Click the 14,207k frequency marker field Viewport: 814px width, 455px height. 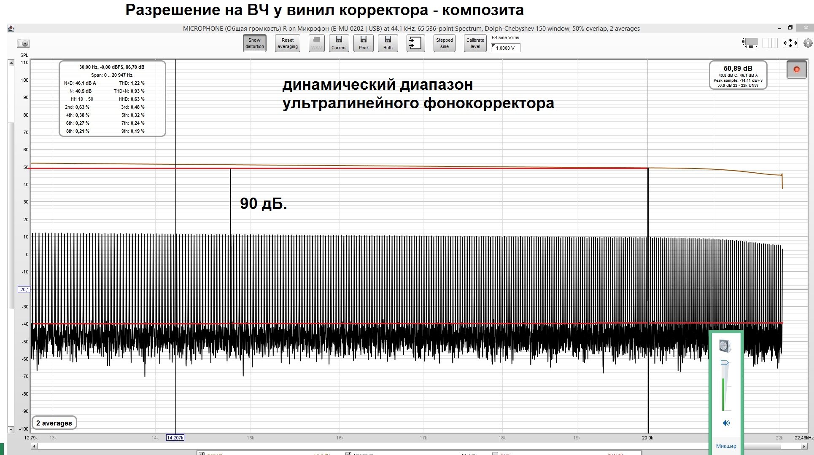click(176, 437)
